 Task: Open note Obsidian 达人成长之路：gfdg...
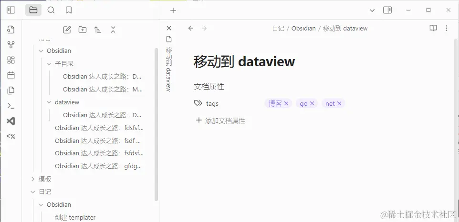99,166
